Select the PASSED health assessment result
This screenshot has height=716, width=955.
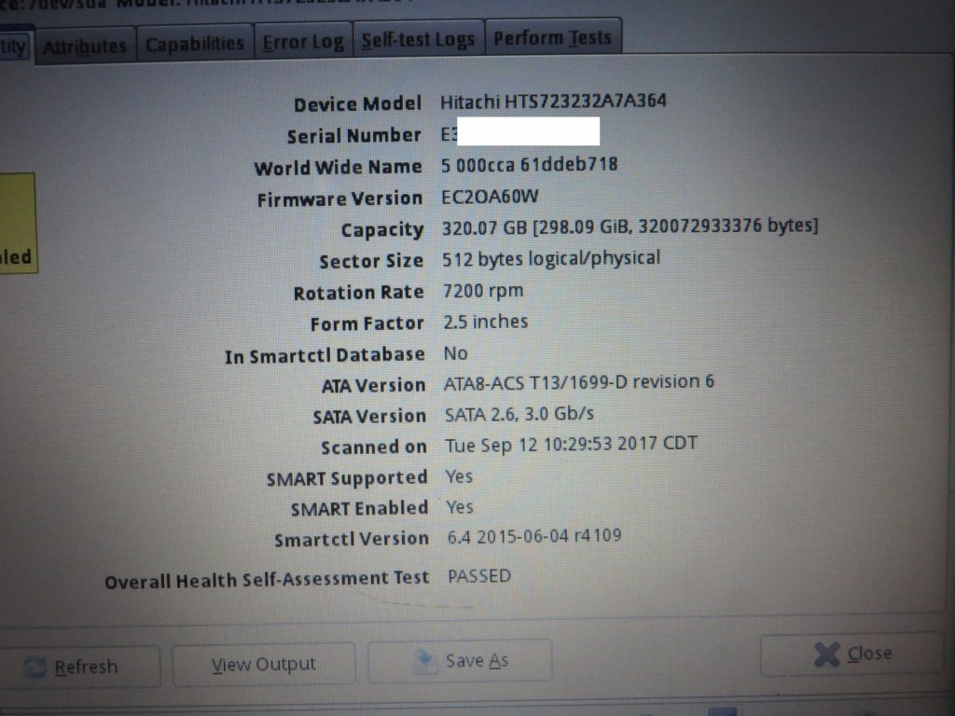pos(479,576)
